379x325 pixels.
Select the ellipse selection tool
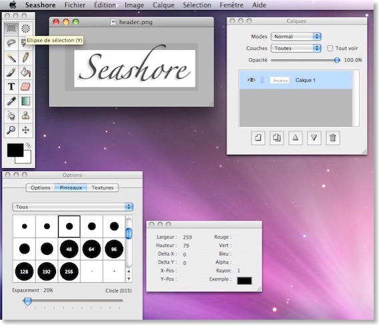click(x=25, y=29)
